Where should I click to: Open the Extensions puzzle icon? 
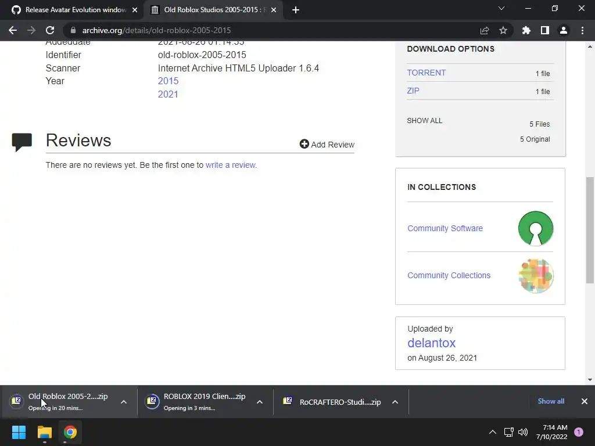pyautogui.click(x=526, y=30)
